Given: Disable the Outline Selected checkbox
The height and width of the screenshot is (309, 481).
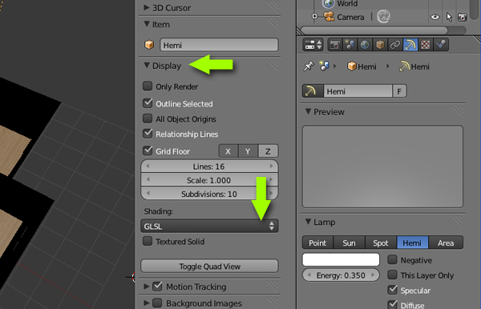Looking at the screenshot, I should 148,103.
